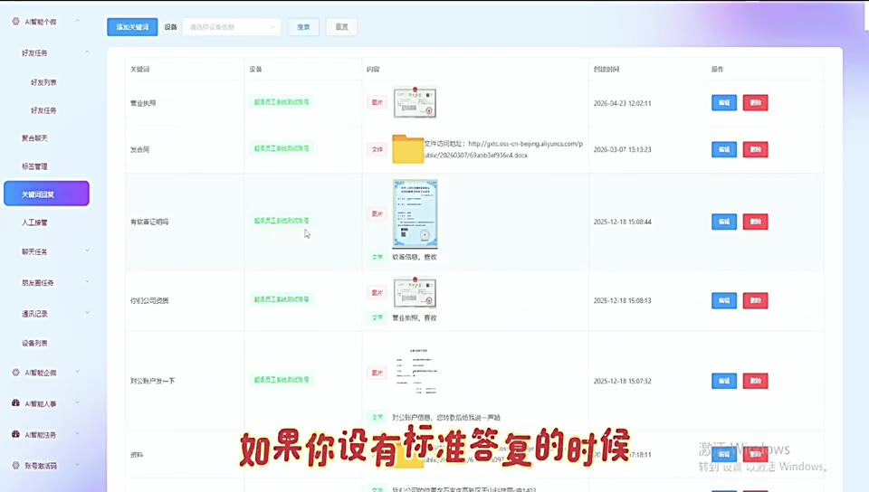869x492 pixels.
Task: Edit the 发合同 keyword row
Action: pos(724,149)
